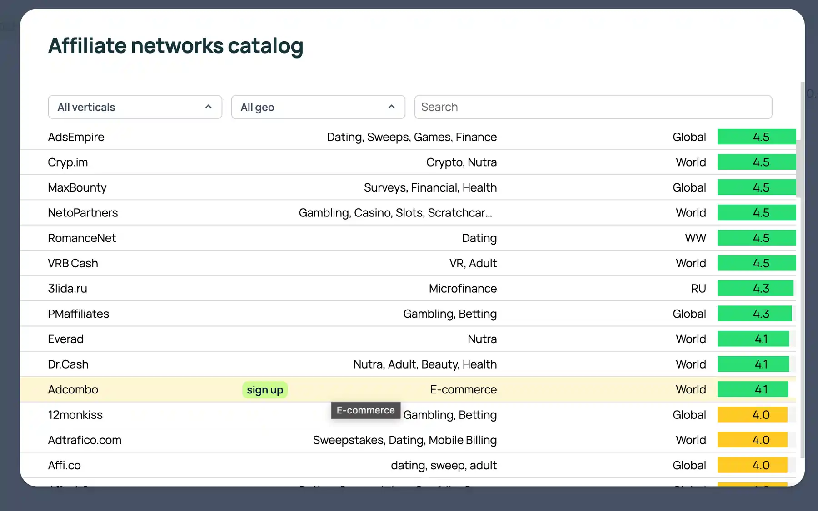Image resolution: width=818 pixels, height=511 pixels.
Task: Click the Global geo cell for MaxBounty
Action: tap(689, 187)
